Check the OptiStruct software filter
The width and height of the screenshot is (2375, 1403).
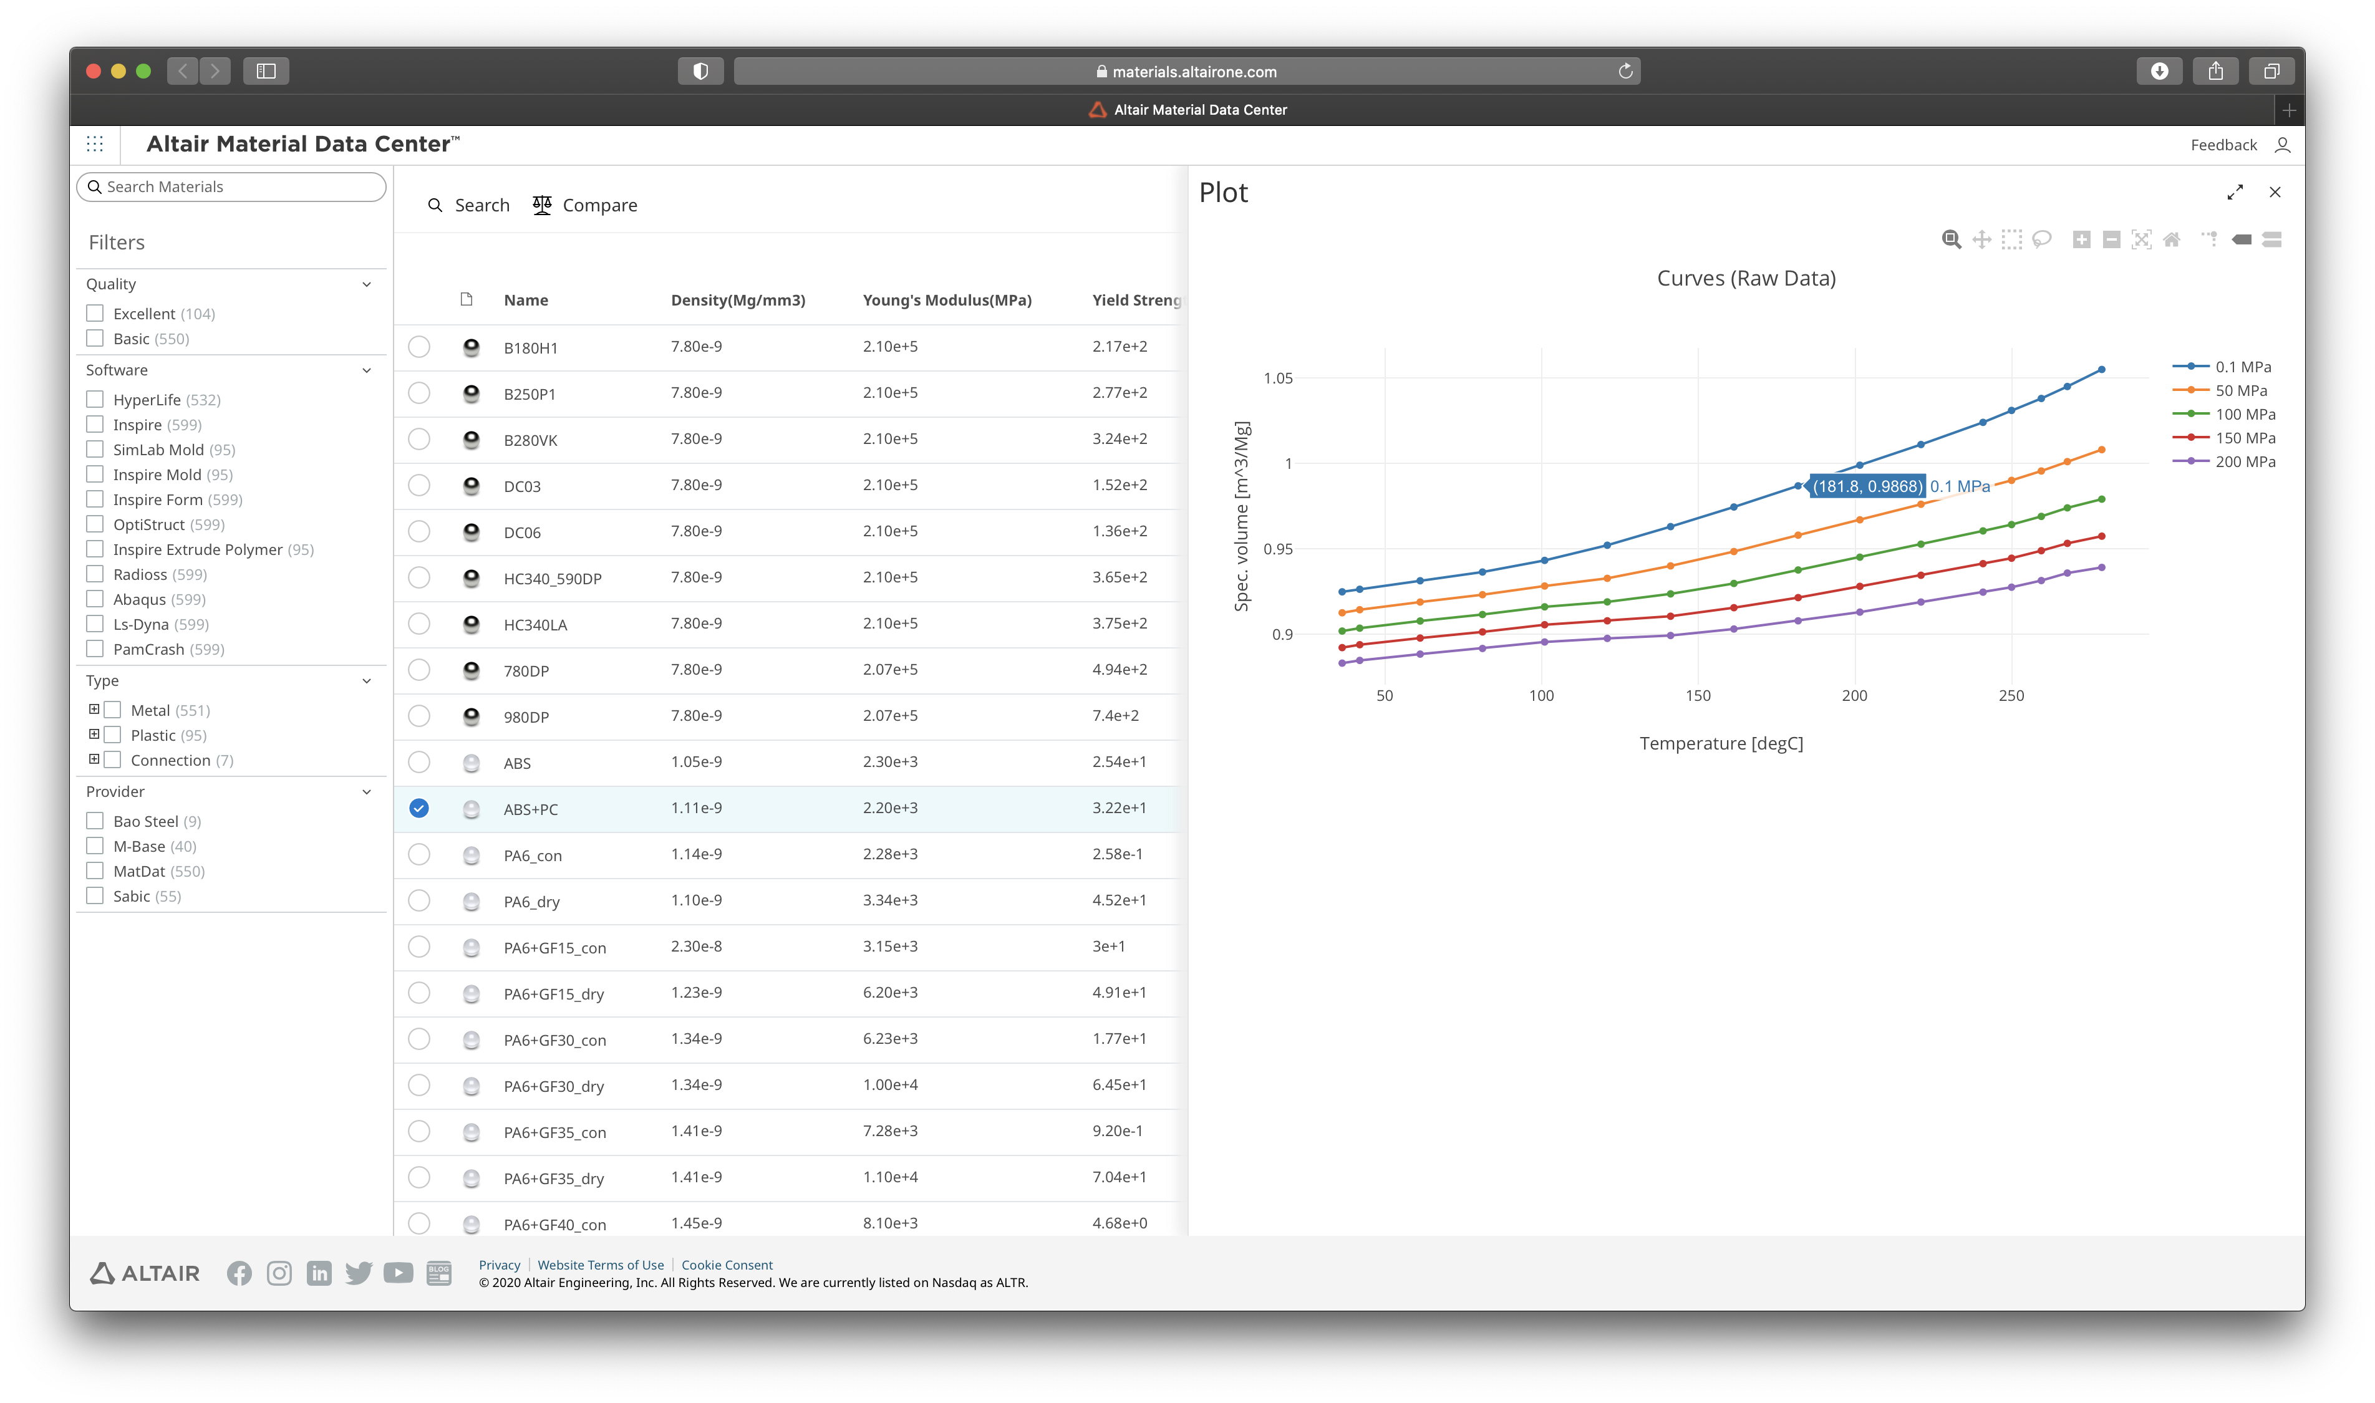(x=95, y=524)
